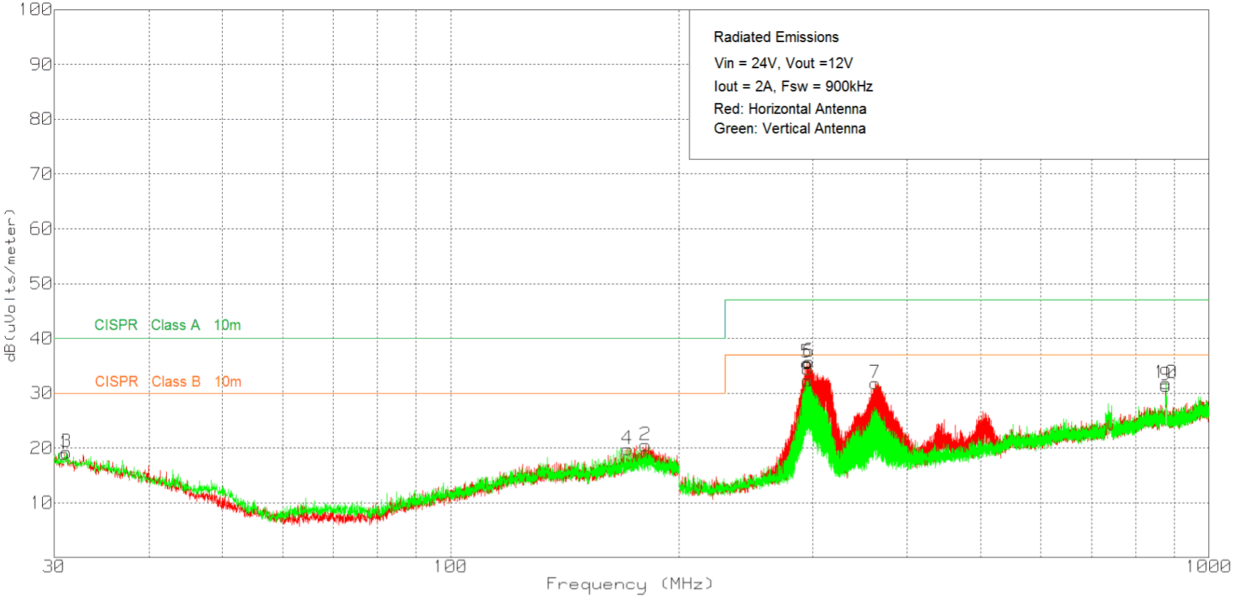Click peak marker 7 on the trace
The width and height of the screenshot is (1236, 598).
tap(874, 372)
